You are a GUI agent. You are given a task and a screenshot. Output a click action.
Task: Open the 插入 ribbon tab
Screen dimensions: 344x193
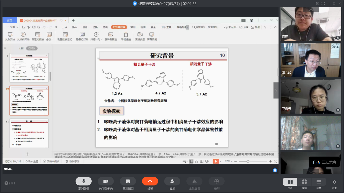[x=75, y=27]
